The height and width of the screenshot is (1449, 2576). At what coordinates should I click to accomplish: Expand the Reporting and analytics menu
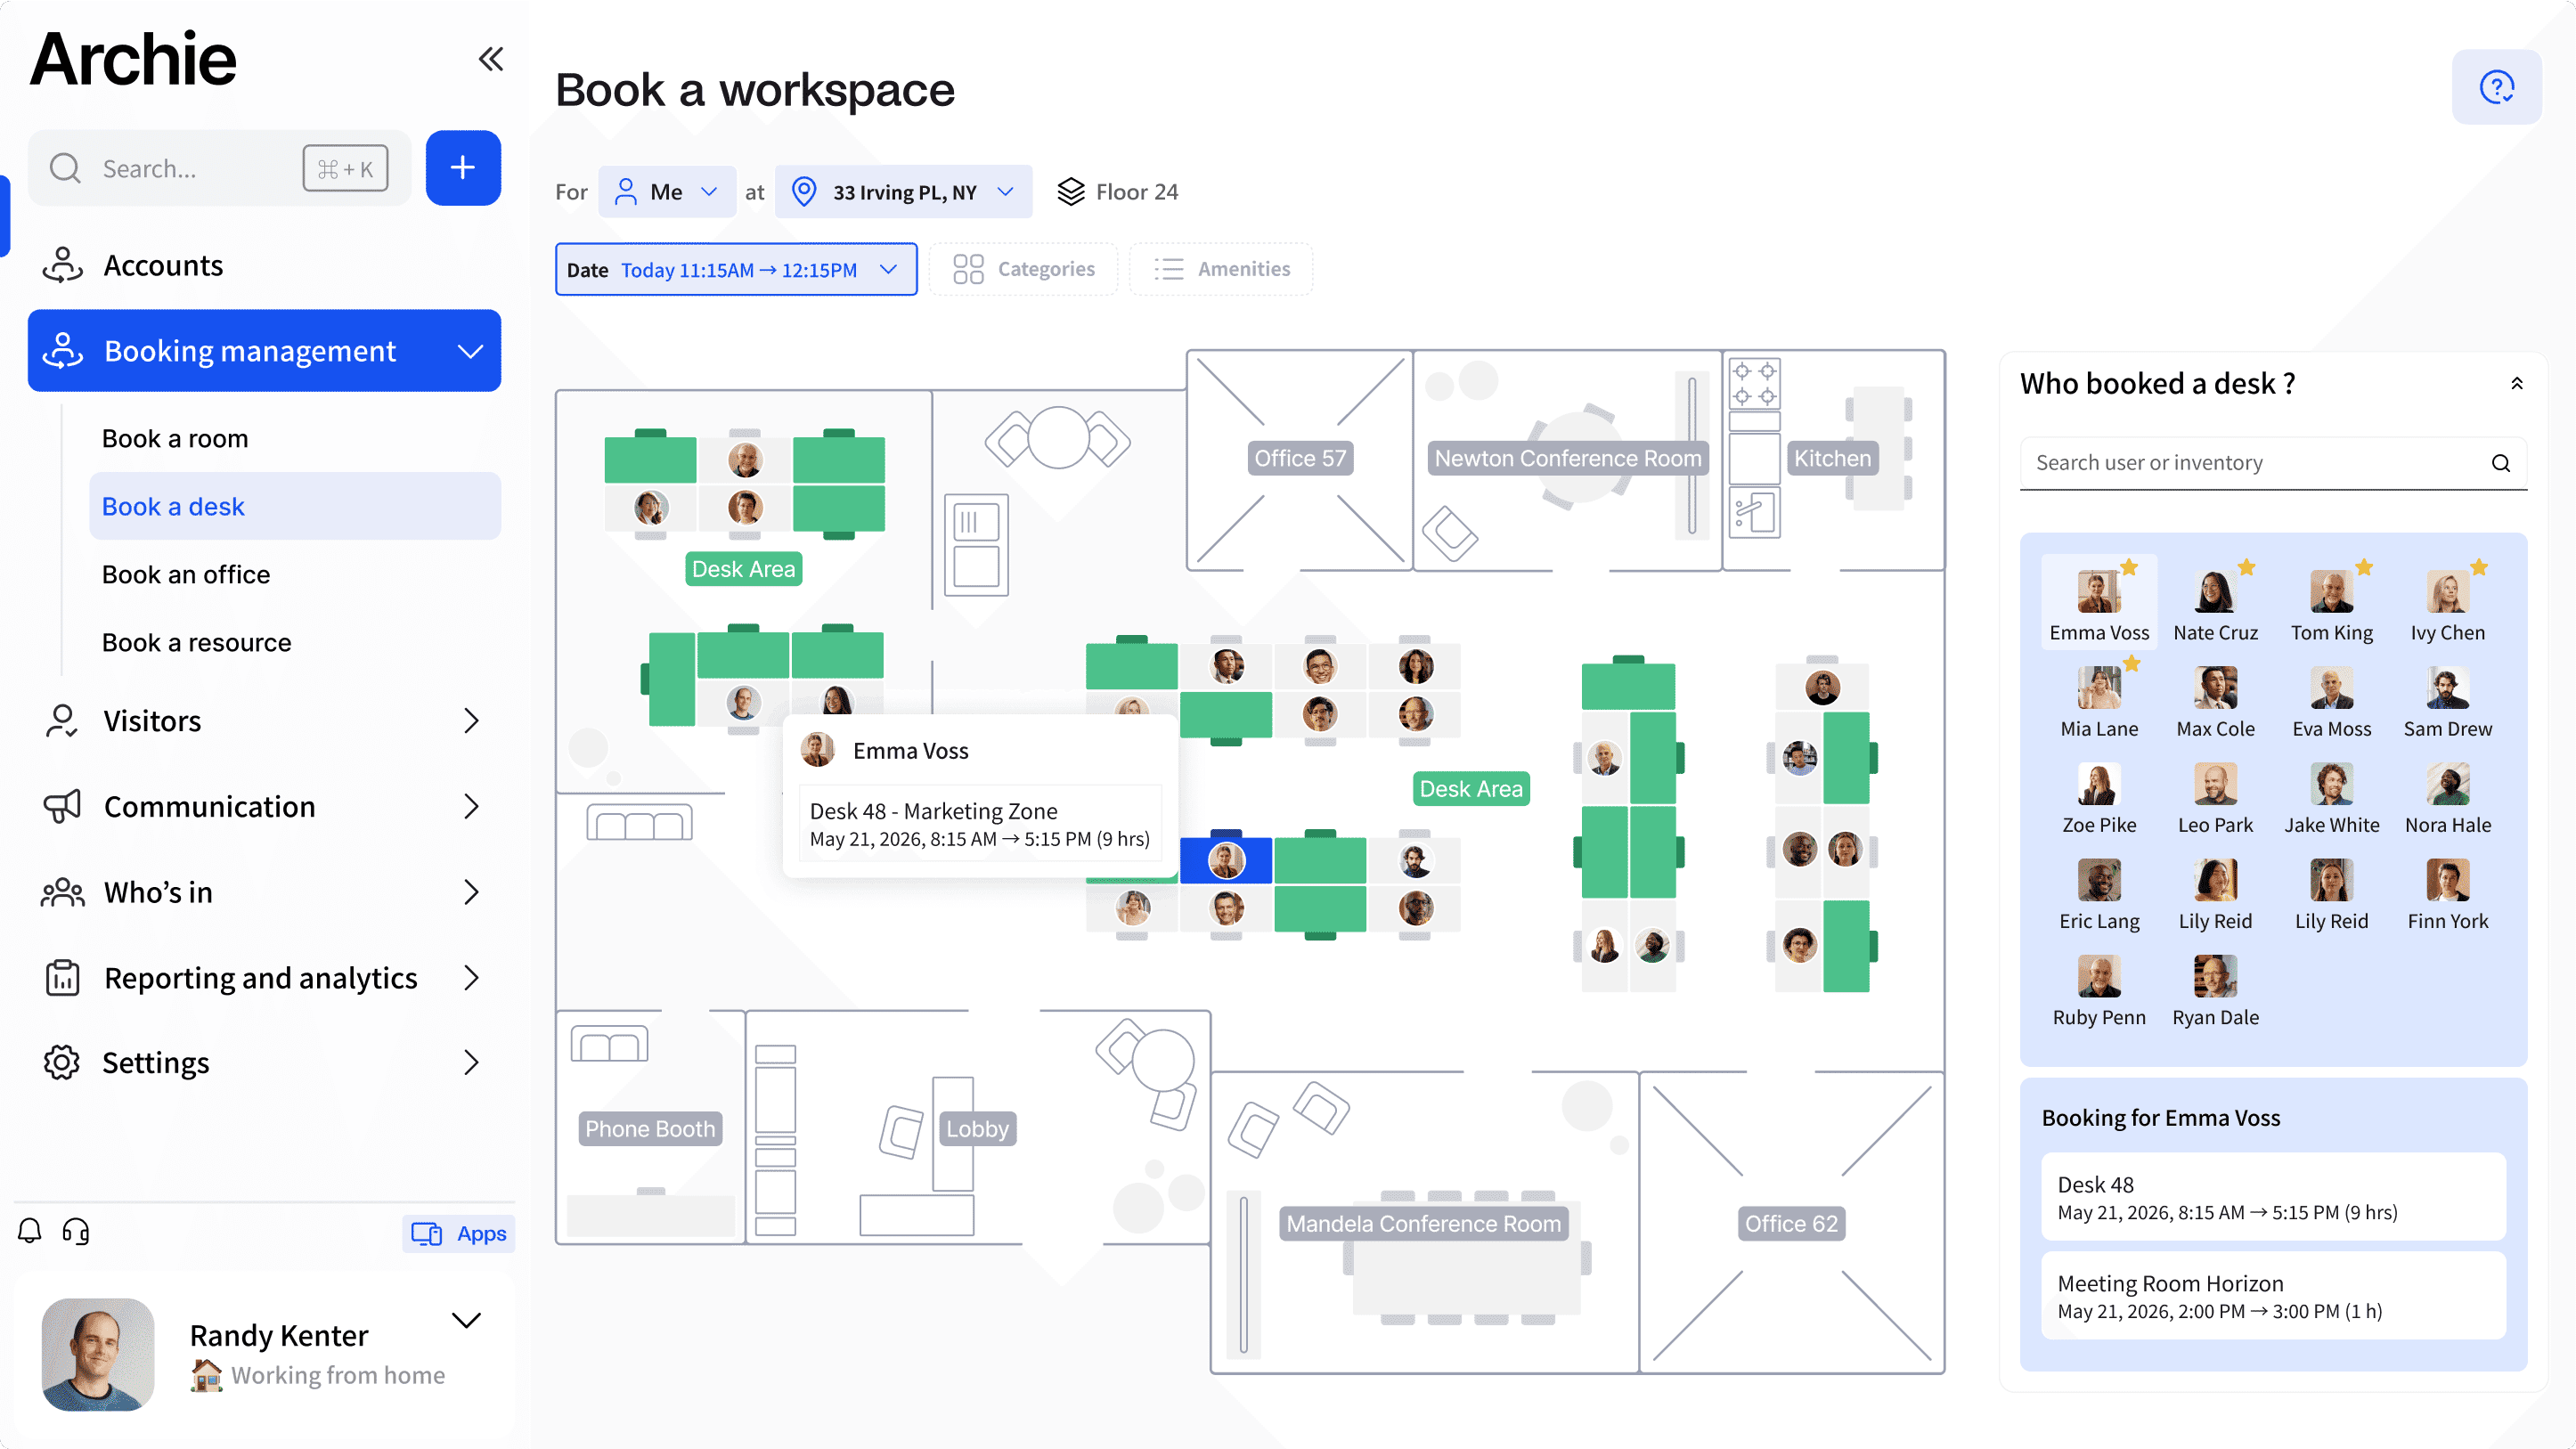click(x=262, y=977)
